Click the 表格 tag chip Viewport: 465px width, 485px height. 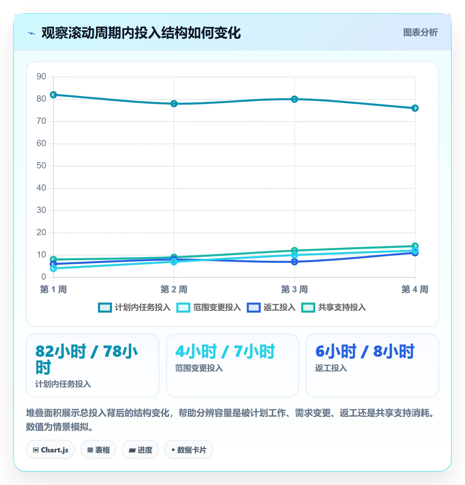click(x=98, y=450)
